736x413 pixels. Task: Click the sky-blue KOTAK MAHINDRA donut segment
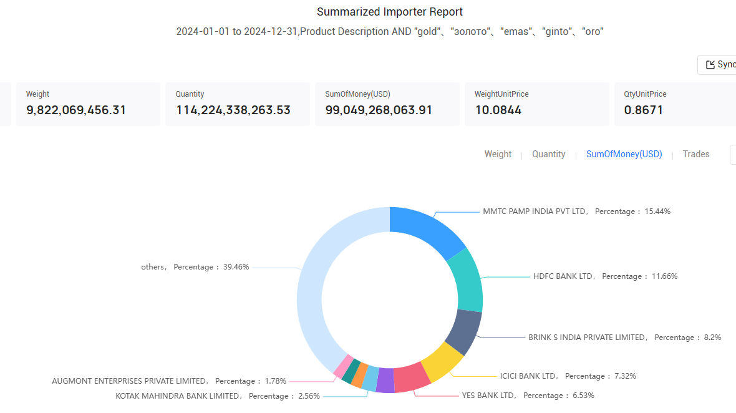(371, 378)
